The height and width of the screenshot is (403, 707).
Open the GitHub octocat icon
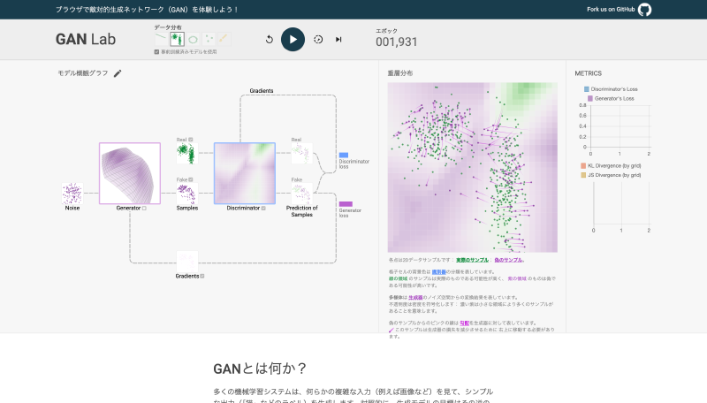[x=645, y=10]
